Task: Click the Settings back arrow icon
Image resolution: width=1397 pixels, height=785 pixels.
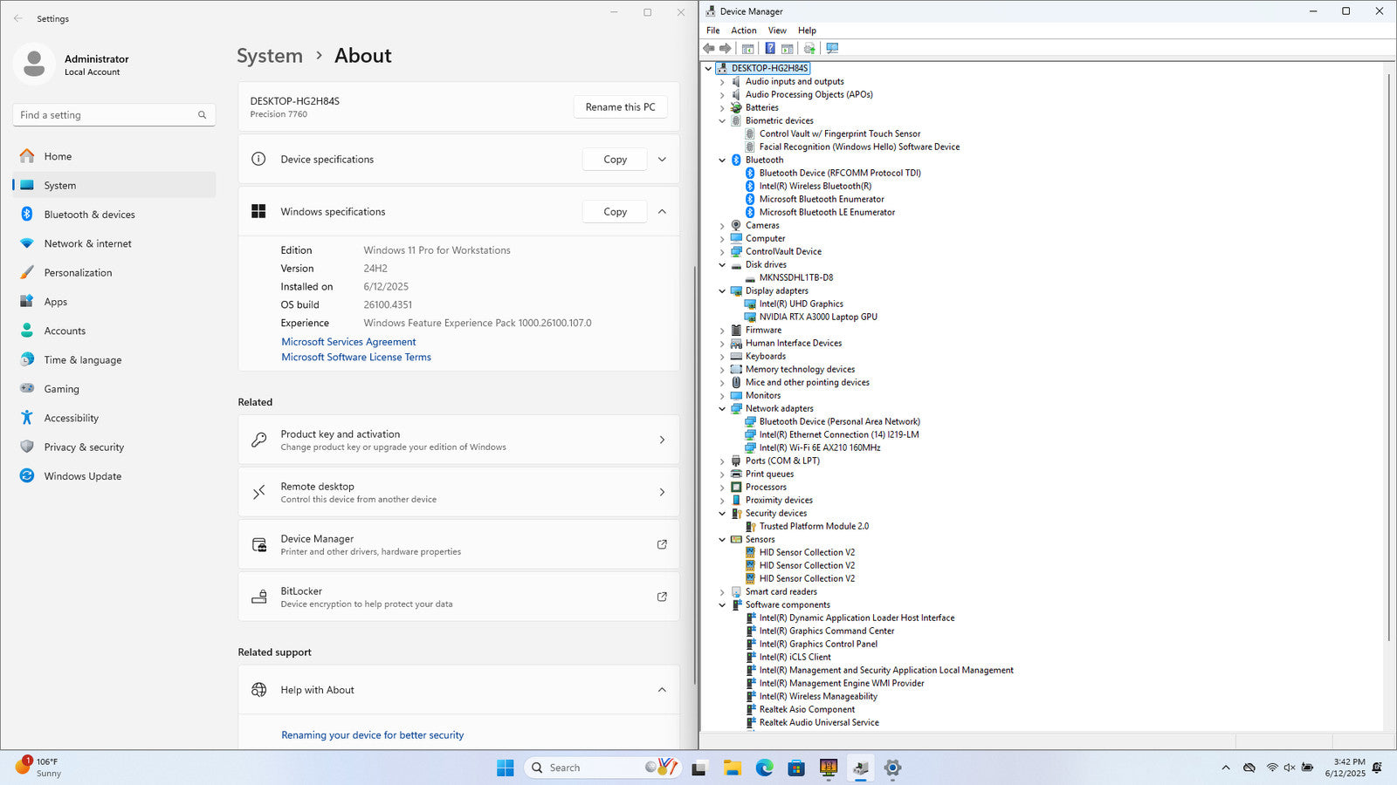Action: (x=18, y=18)
